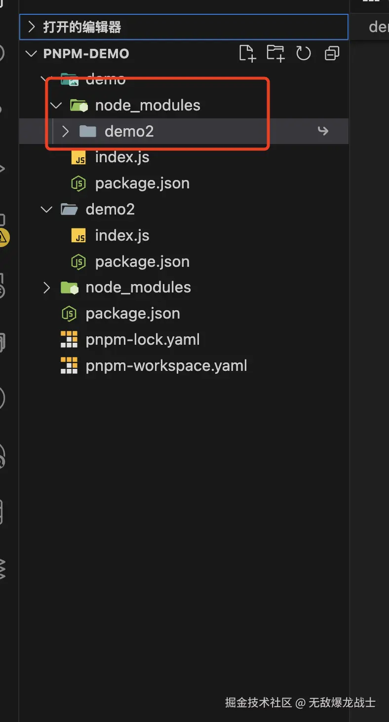Image resolution: width=389 pixels, height=722 pixels.
Task: Click the New Folder icon
Action: 275,53
